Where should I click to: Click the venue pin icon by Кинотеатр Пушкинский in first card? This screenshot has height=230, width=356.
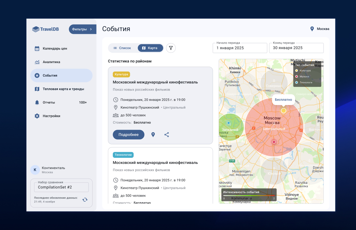pyautogui.click(x=116, y=107)
